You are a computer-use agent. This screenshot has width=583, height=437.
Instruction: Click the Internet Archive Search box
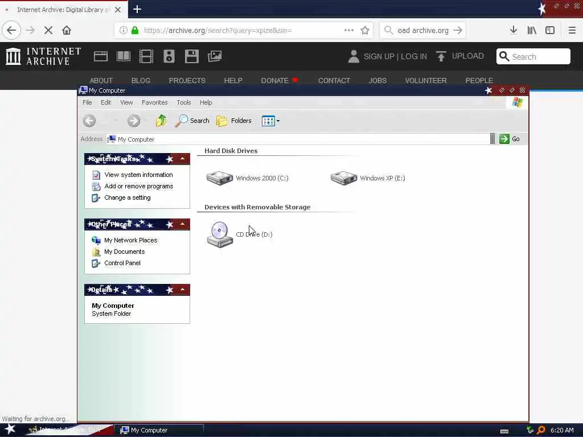point(533,56)
